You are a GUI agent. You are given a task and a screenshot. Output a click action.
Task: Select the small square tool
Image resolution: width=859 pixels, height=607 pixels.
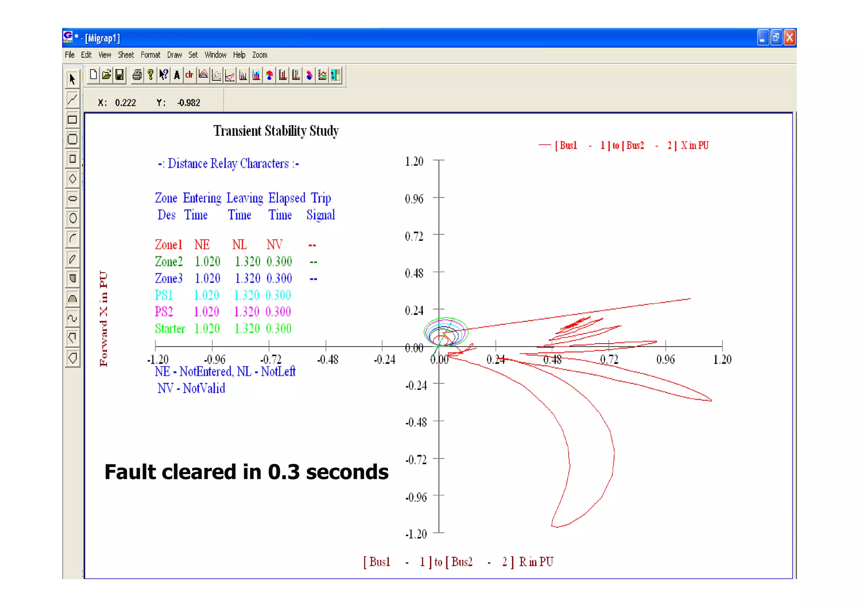(73, 159)
